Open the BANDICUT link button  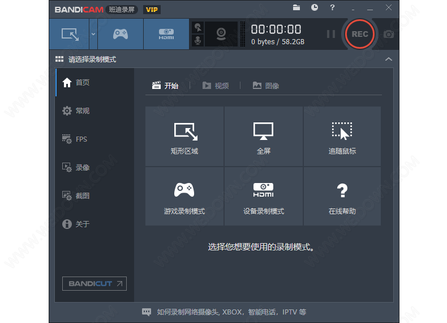click(94, 283)
